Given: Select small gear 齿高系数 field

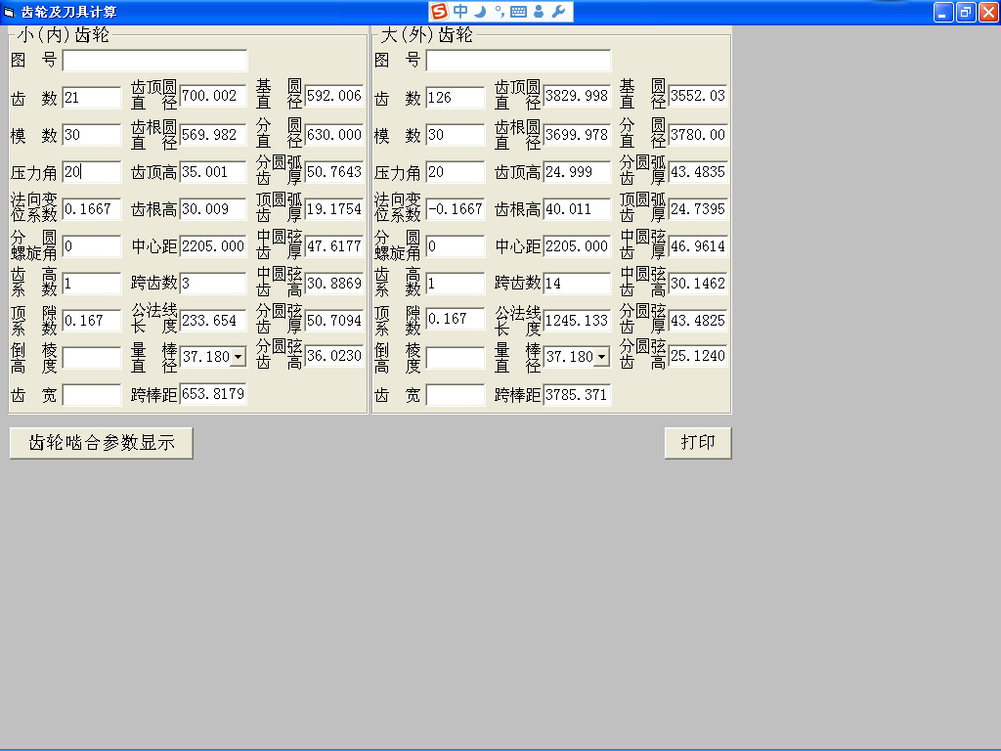Looking at the screenshot, I should [91, 283].
